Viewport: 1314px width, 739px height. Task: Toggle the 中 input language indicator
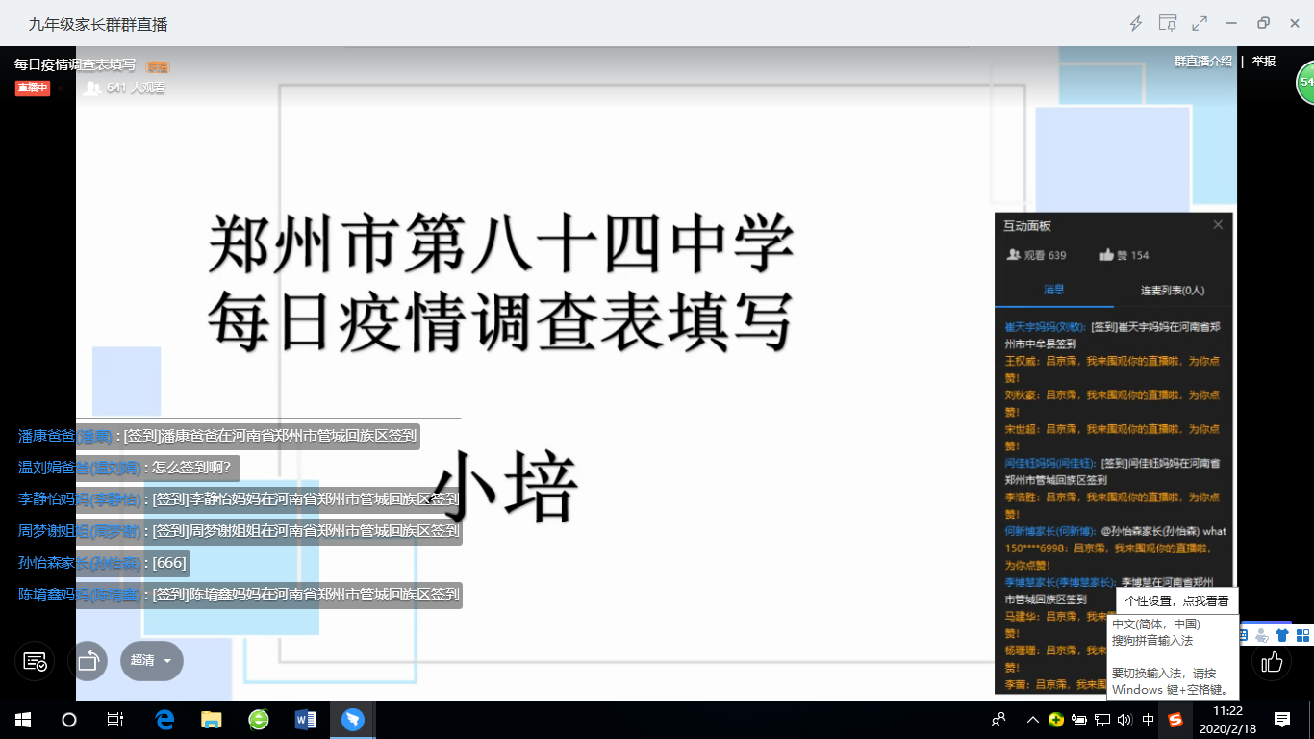[x=1149, y=720]
